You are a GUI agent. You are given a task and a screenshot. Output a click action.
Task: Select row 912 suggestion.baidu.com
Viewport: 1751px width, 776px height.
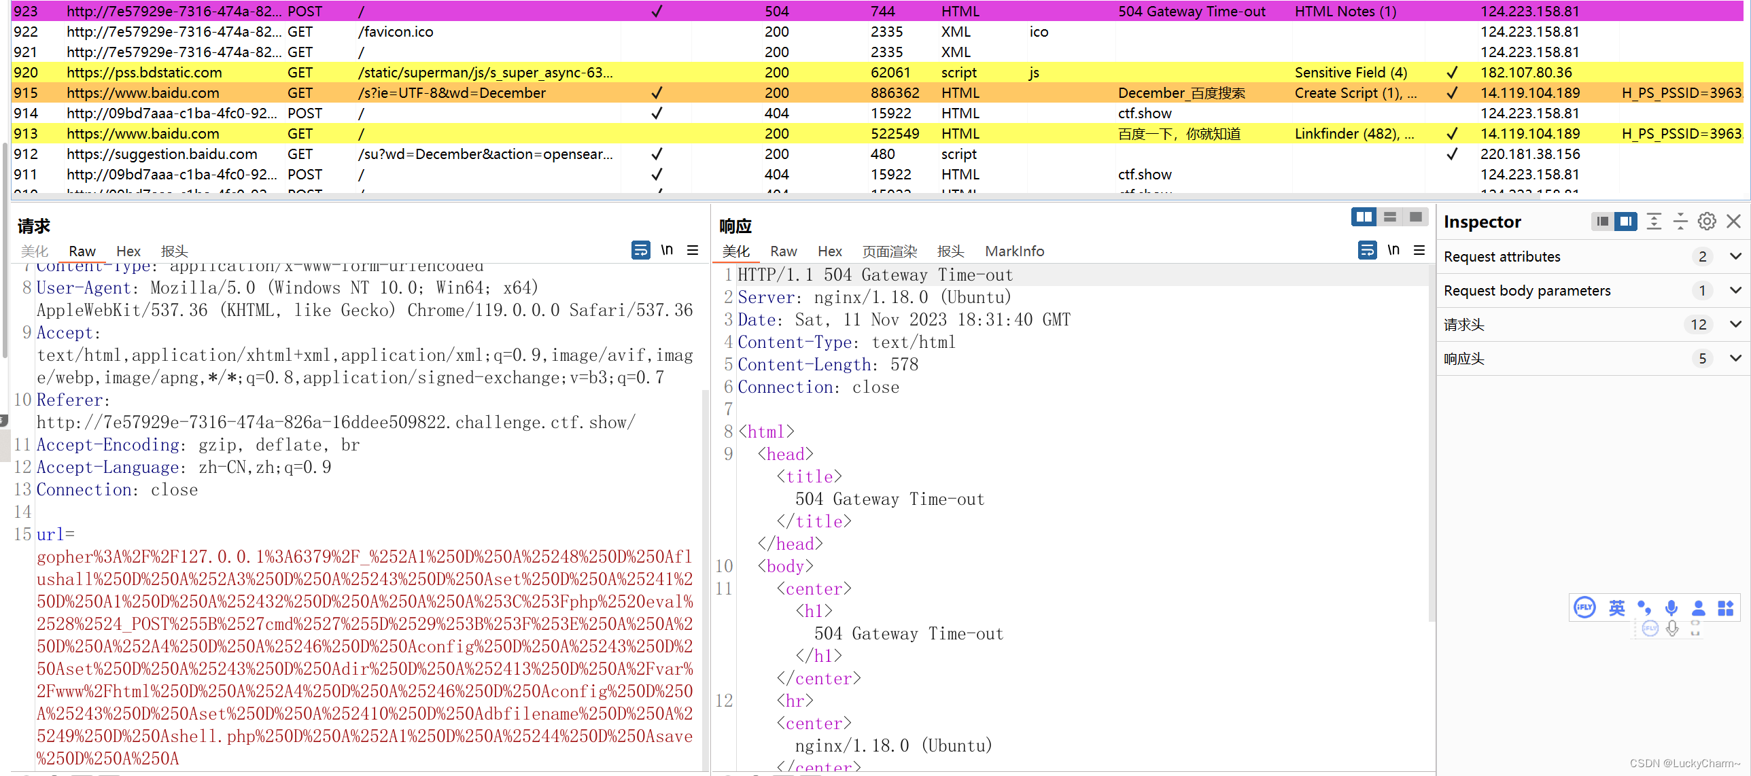tap(878, 154)
